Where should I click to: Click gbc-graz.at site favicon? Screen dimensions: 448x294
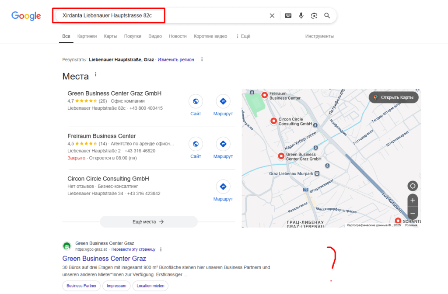(x=67, y=246)
